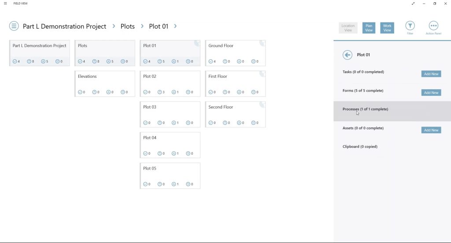Viewport: 451px width, 243px height.
Task: Add New form for Plot 01
Action: (x=431, y=93)
